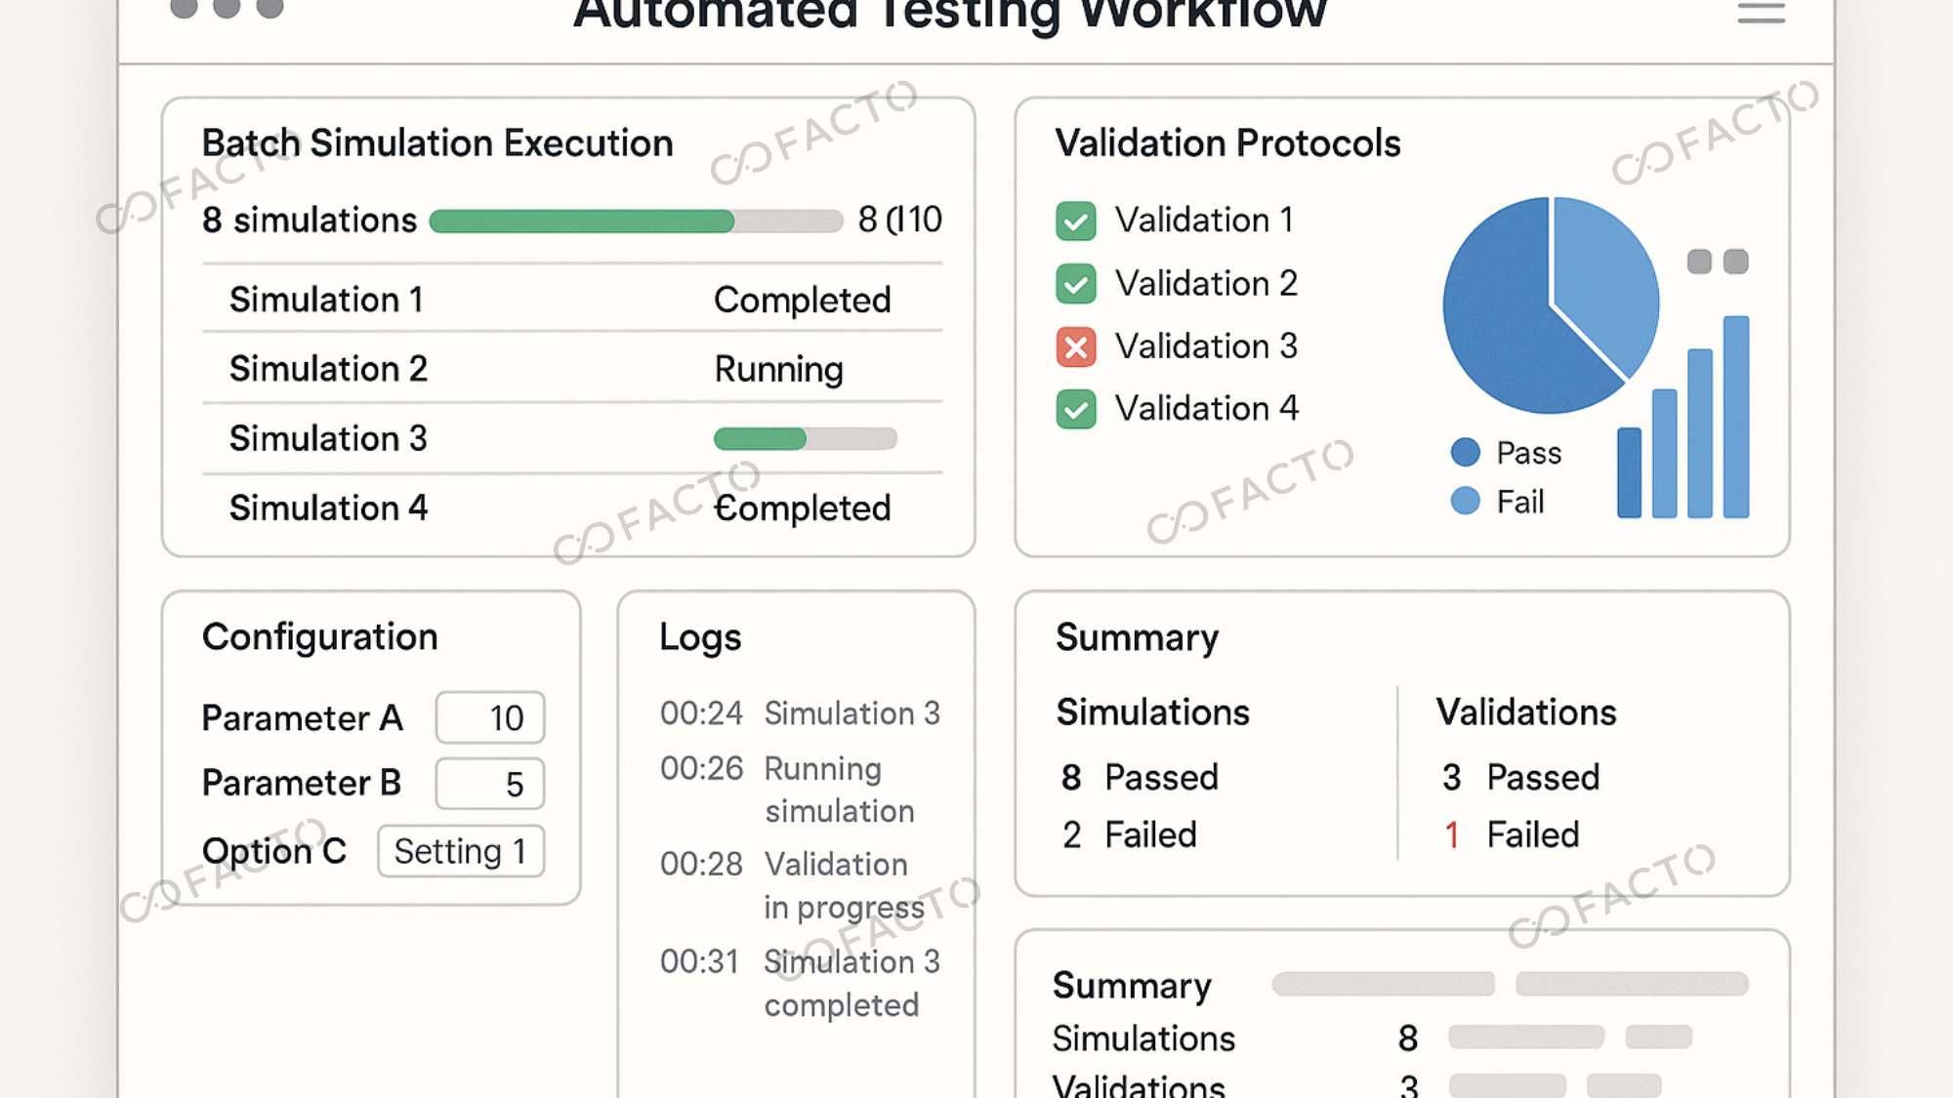1953x1098 pixels.
Task: Click the Parameter A input field
Action: [x=489, y=718]
